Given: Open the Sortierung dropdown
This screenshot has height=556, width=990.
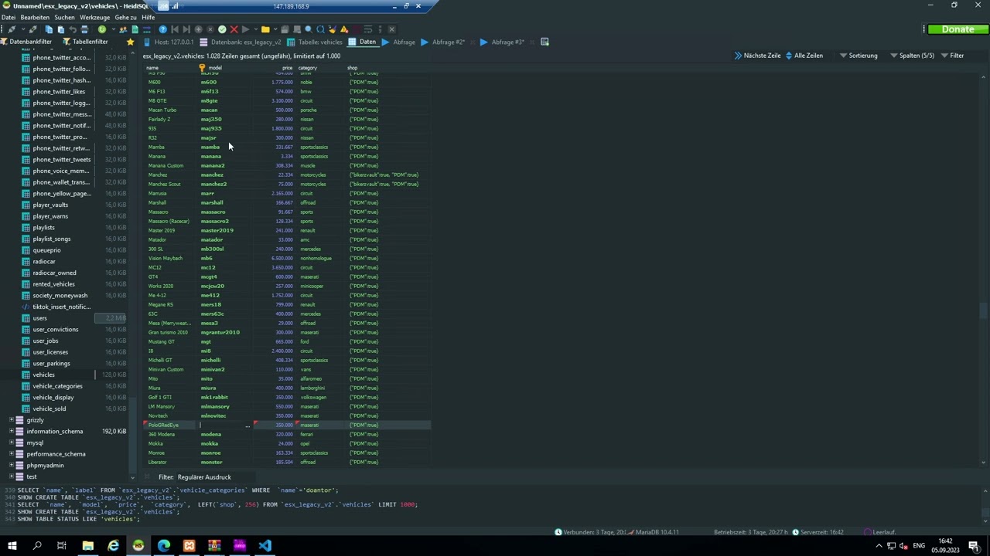Looking at the screenshot, I should click(x=859, y=56).
